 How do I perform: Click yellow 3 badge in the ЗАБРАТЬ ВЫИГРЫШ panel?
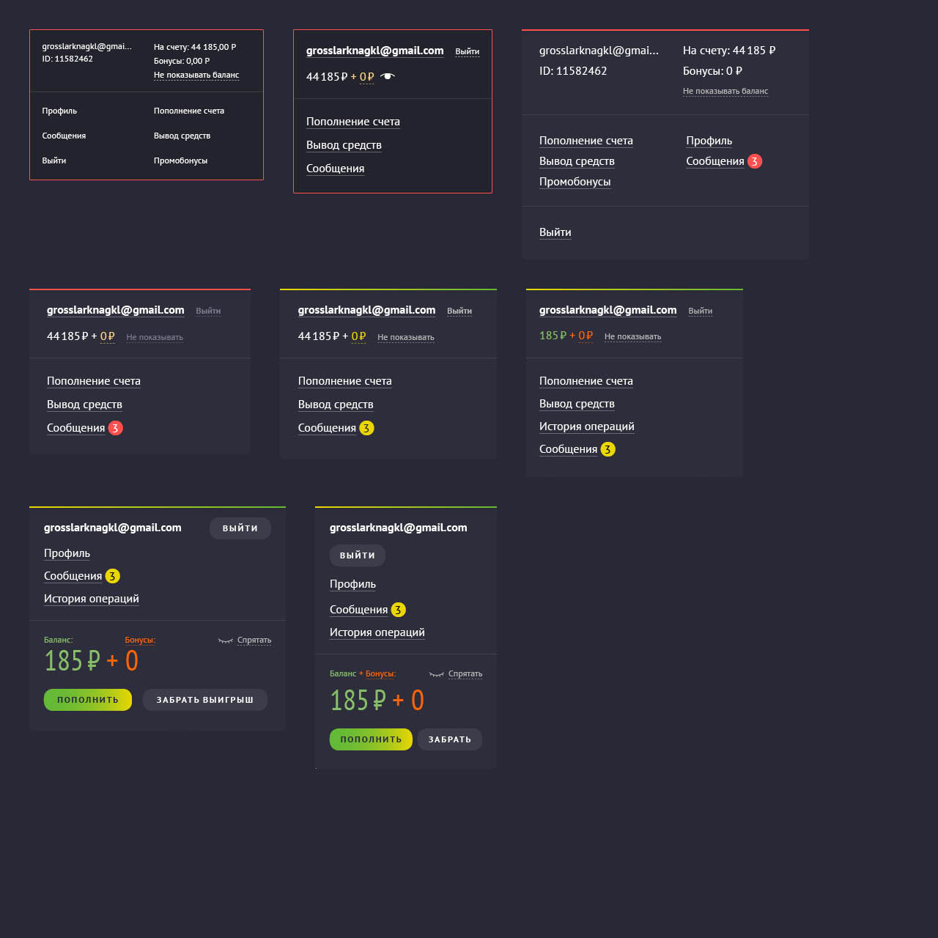tap(112, 576)
